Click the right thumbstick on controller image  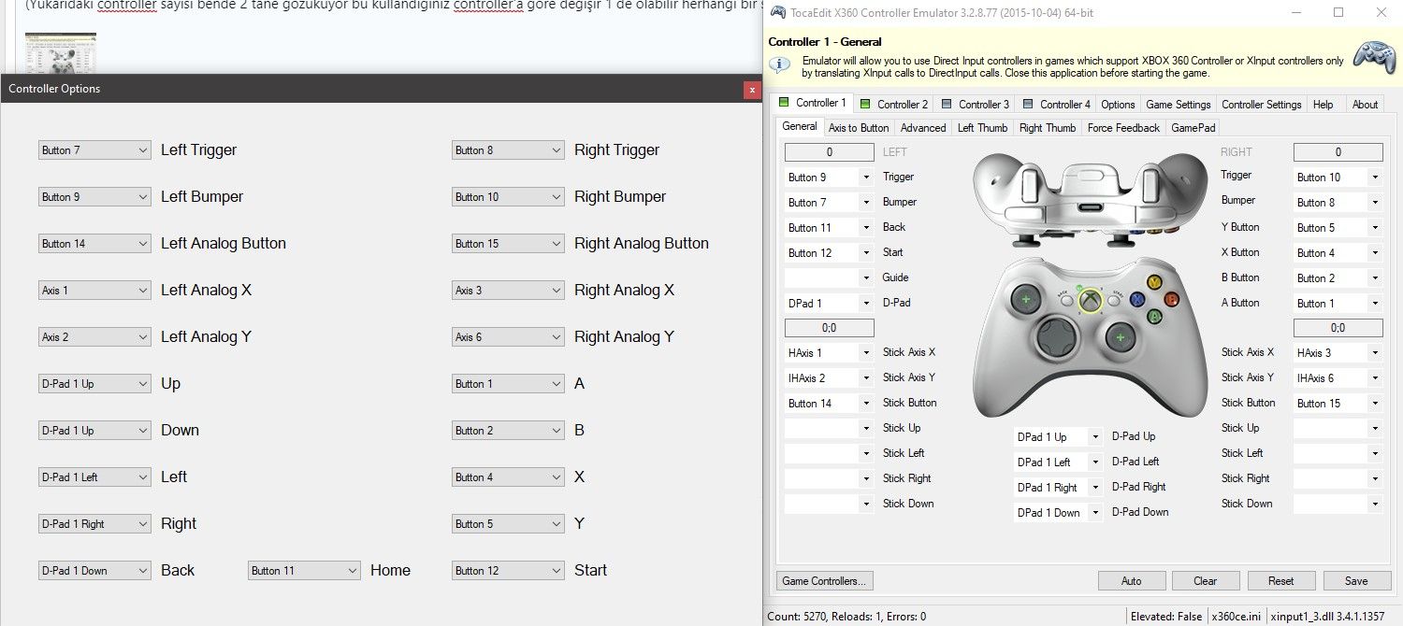(1120, 336)
